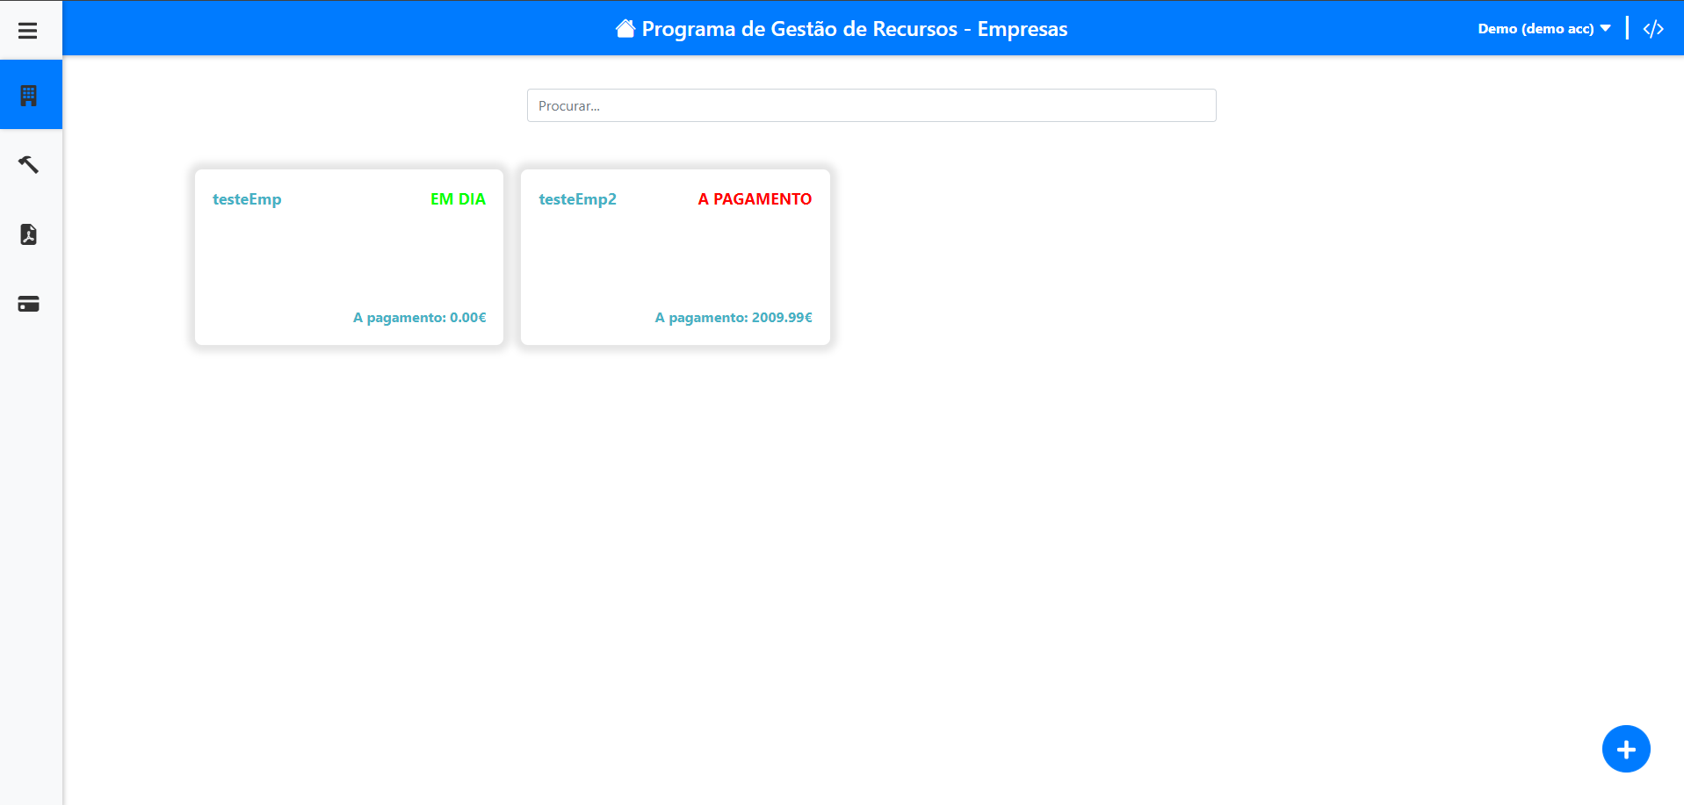Select the 'A pagamento: 2009.99€' amount text

[x=734, y=318]
